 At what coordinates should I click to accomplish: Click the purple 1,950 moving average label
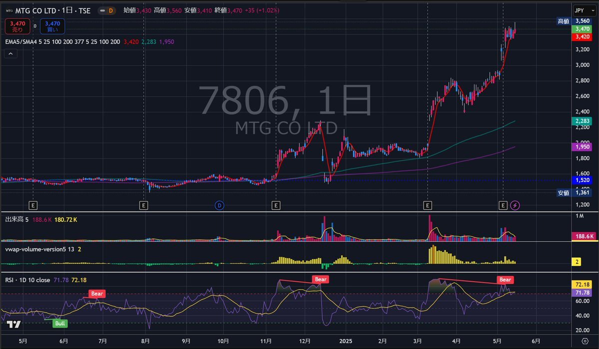point(583,147)
